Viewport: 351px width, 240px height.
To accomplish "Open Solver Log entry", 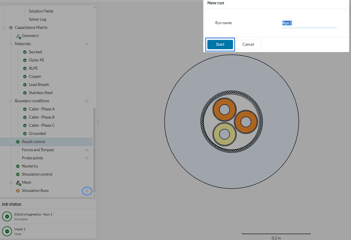I will [37, 19].
